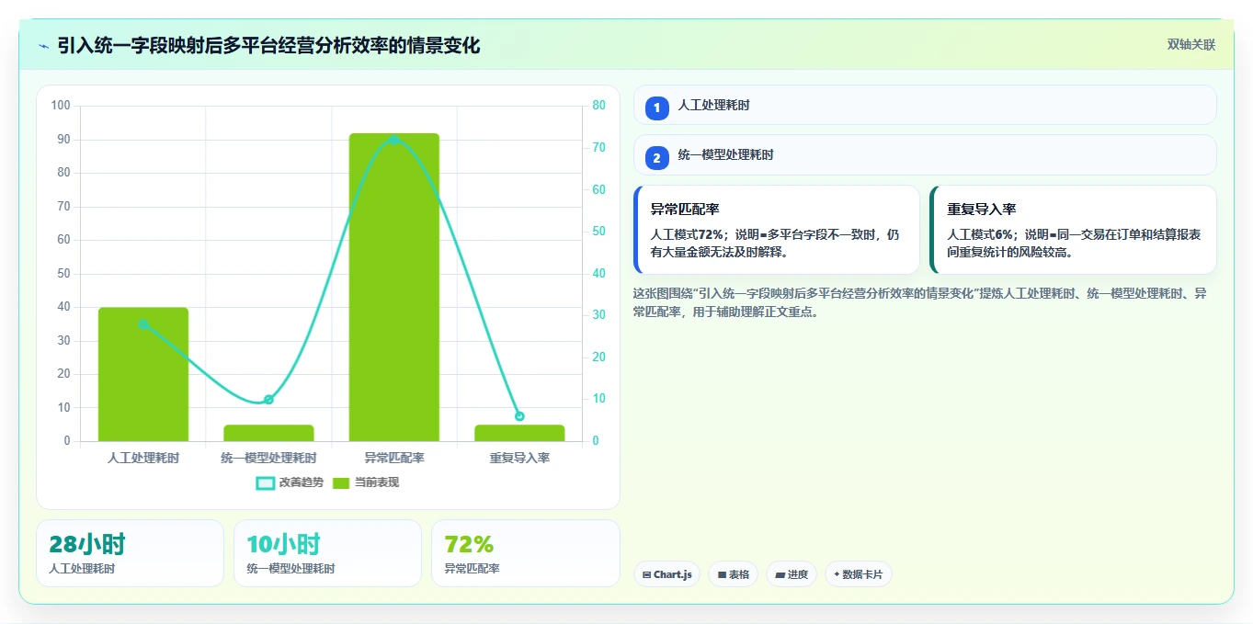Click x-axis label 人工处理耗时

[143, 458]
